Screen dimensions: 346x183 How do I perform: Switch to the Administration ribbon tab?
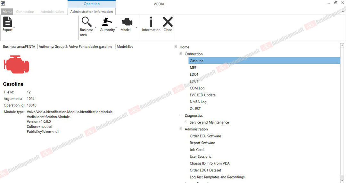click(52, 12)
